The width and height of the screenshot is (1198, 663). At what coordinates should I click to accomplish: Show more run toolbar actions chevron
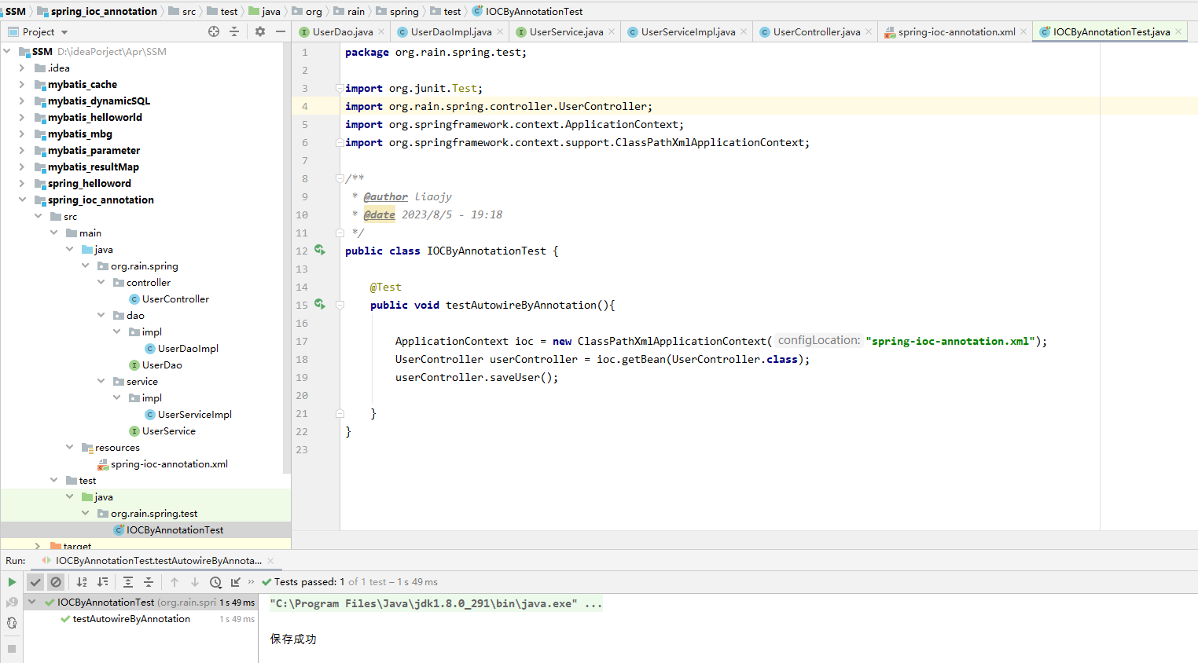(251, 582)
